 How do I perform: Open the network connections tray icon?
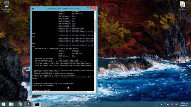[172, 104]
